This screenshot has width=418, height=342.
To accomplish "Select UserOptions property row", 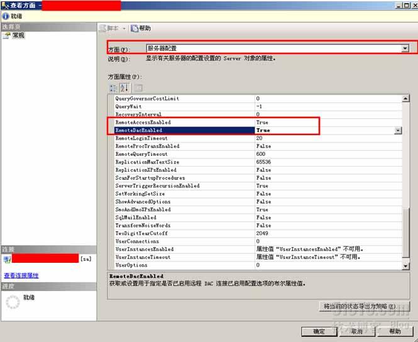I will [x=258, y=265].
